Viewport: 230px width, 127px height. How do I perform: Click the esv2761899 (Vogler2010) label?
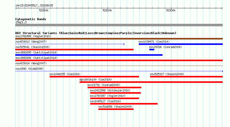coord(33,36)
